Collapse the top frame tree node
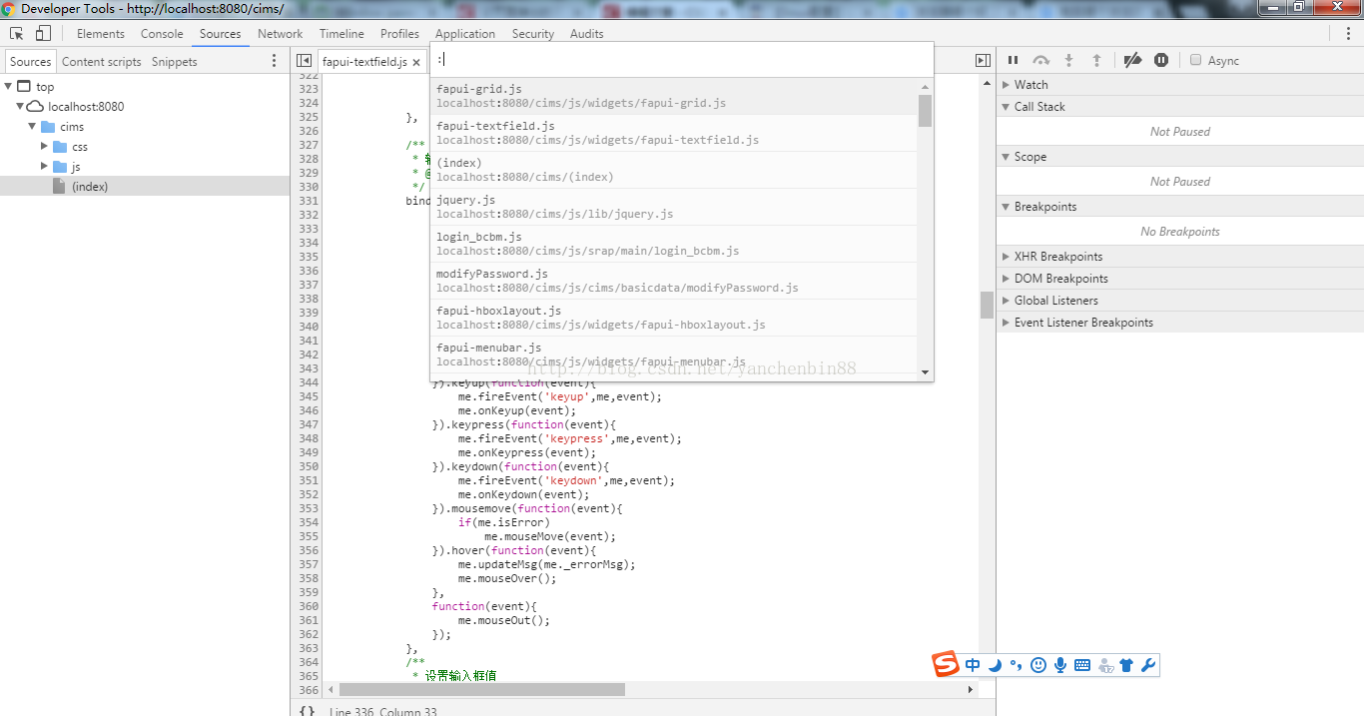Screen dimensions: 1364x716 pos(9,87)
